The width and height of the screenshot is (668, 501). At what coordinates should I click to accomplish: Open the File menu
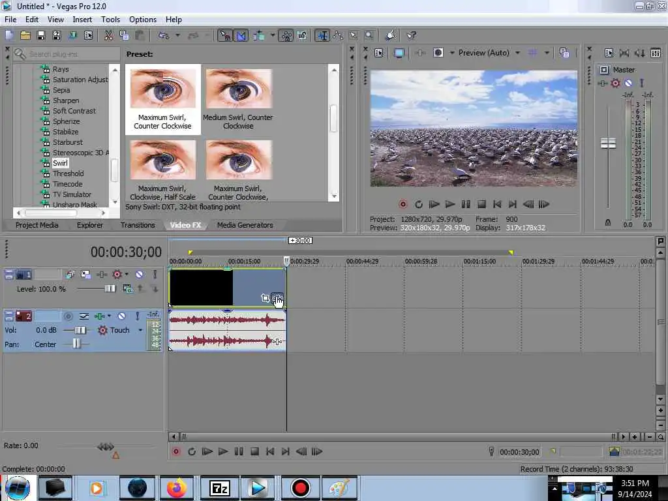(x=10, y=20)
